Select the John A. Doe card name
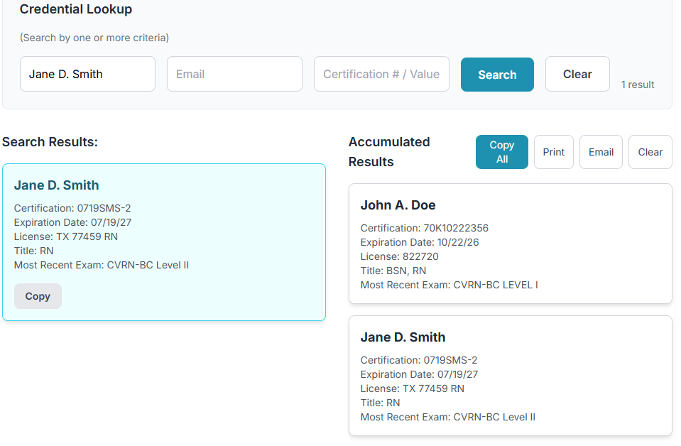681x446 pixels. pos(398,205)
